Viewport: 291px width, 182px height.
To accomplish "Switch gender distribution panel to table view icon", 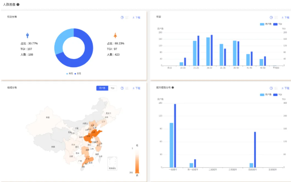I will 127,17.
